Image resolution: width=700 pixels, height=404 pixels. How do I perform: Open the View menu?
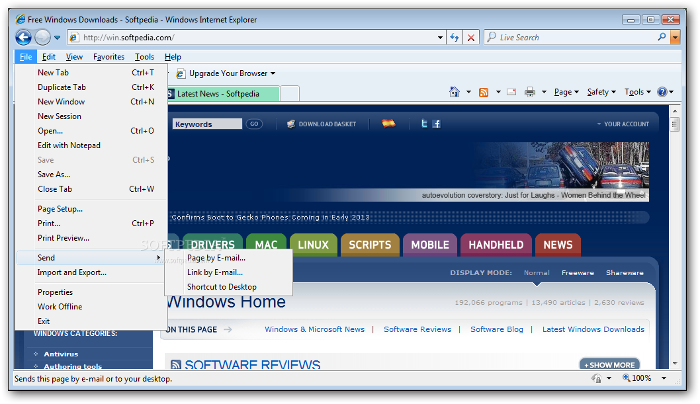(x=74, y=57)
